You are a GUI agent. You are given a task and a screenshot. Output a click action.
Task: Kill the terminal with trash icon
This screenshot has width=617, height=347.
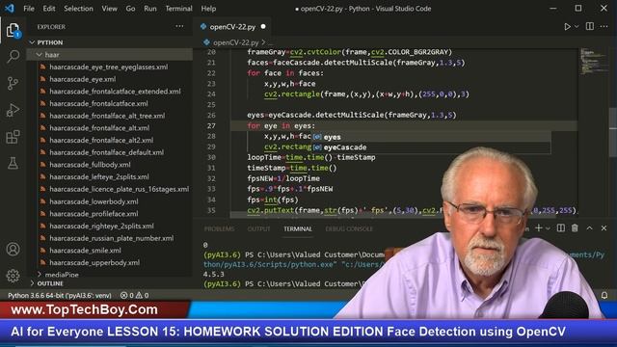point(575,228)
